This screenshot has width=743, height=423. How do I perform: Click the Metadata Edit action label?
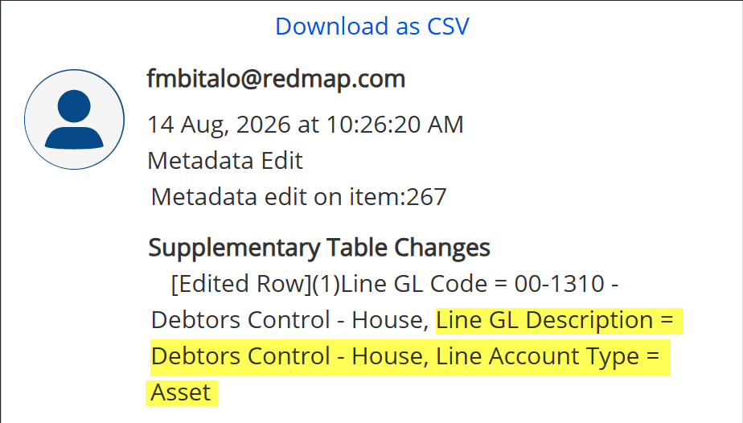click(x=225, y=161)
